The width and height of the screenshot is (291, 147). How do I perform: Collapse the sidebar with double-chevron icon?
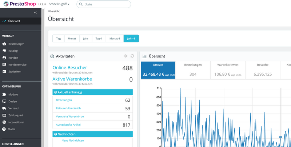(x=35, y=12)
